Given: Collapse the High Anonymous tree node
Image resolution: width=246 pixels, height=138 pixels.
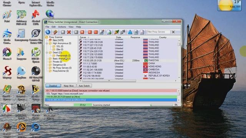Looking at the screenshot, I should click(x=47, y=43).
